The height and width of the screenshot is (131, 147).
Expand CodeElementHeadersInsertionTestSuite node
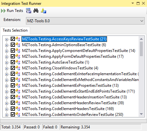click(x=6, y=97)
